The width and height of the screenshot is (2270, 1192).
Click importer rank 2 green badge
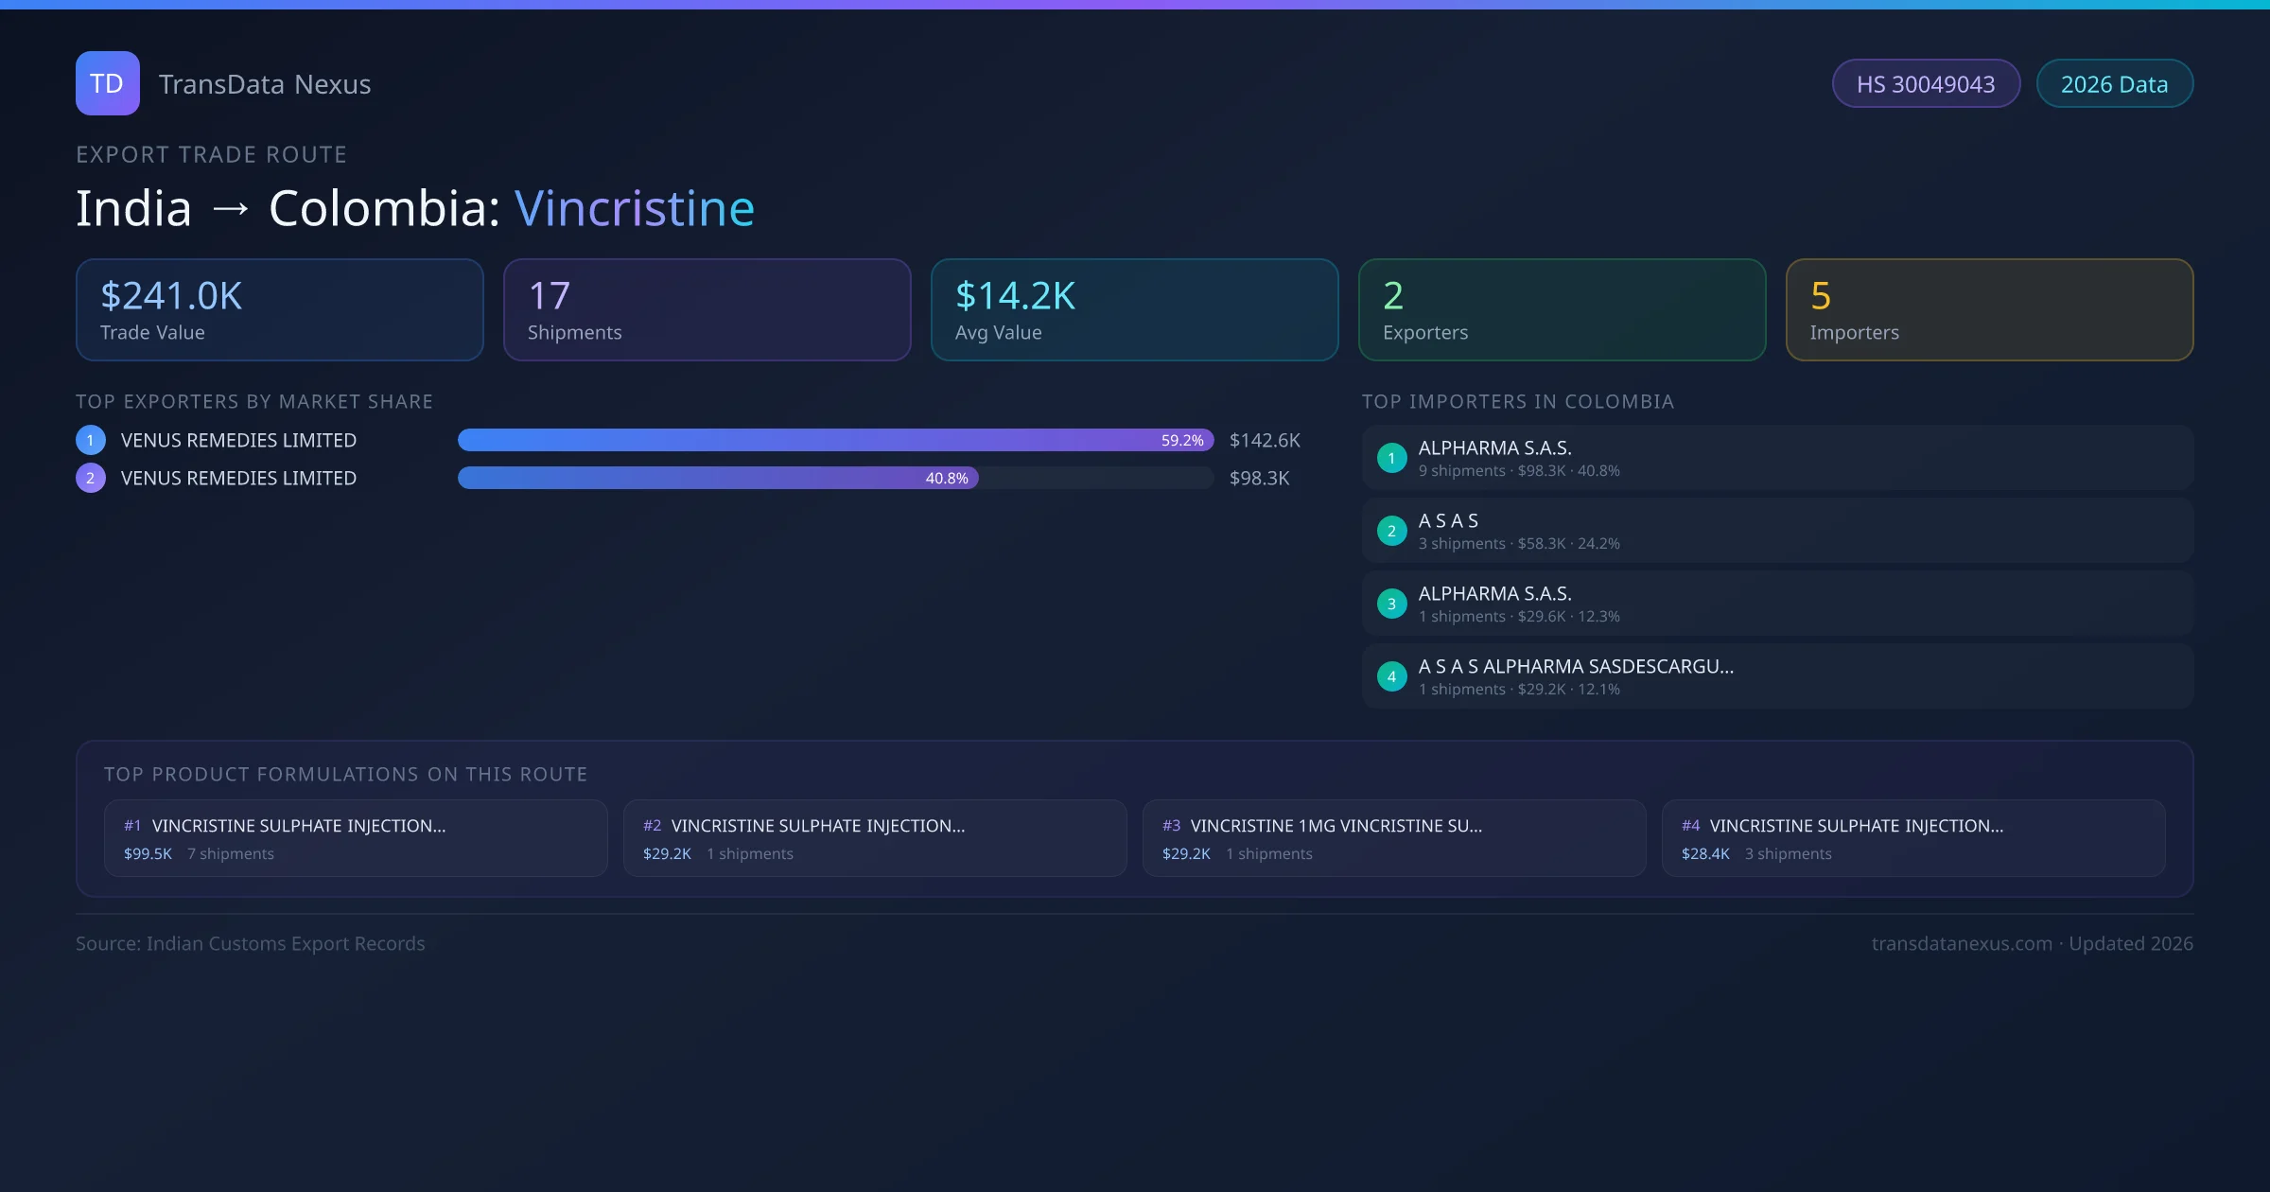point(1391,531)
